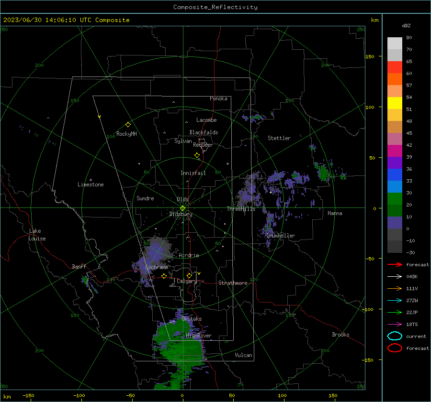431x402 pixels.
Task: Click the magenta 18TS arrow icon
Action: click(395, 325)
